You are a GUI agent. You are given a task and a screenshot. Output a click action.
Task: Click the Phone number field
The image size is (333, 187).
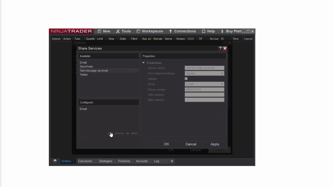pos(204,89)
